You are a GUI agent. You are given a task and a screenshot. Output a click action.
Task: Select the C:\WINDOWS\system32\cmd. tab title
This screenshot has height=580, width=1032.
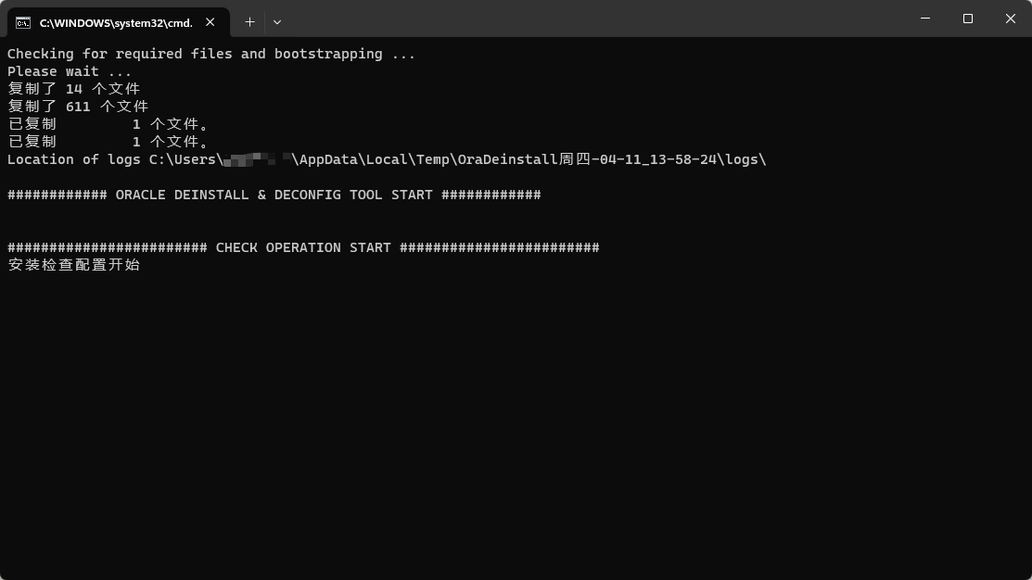point(116,22)
